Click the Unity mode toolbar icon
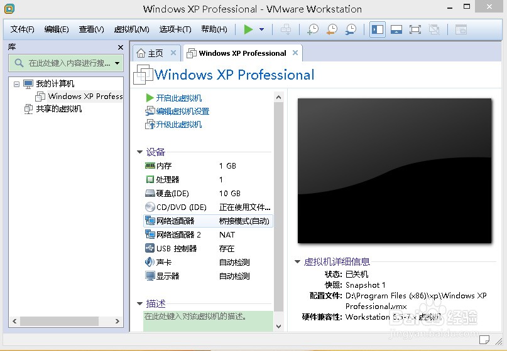This screenshot has width=507, height=351. coord(434,29)
